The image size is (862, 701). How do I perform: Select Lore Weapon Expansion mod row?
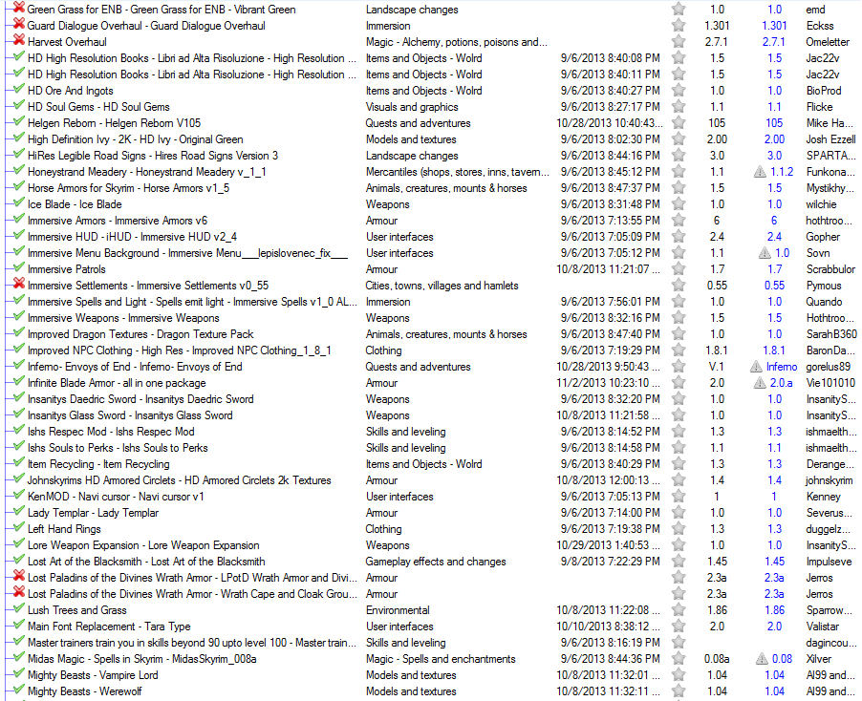pos(431,545)
